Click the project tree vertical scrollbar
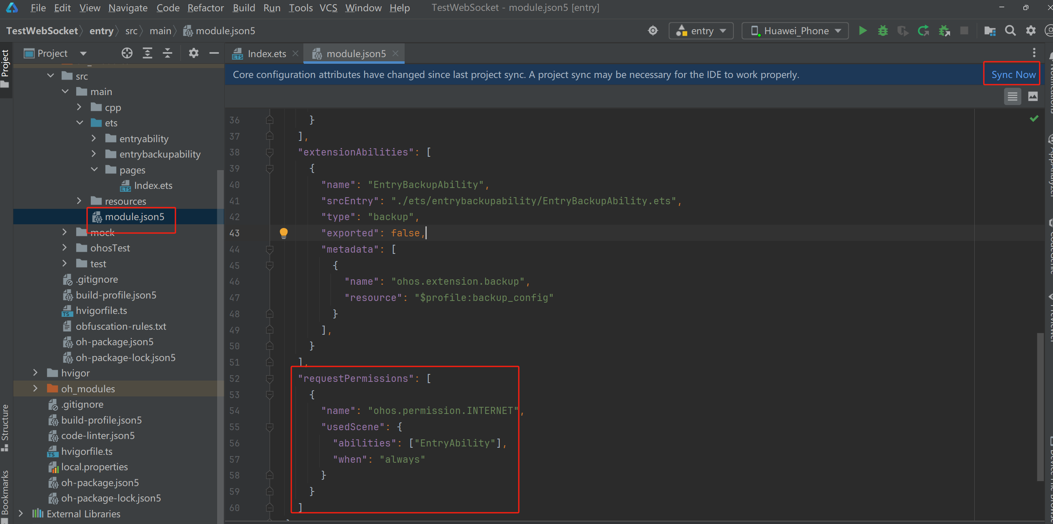 [220, 346]
